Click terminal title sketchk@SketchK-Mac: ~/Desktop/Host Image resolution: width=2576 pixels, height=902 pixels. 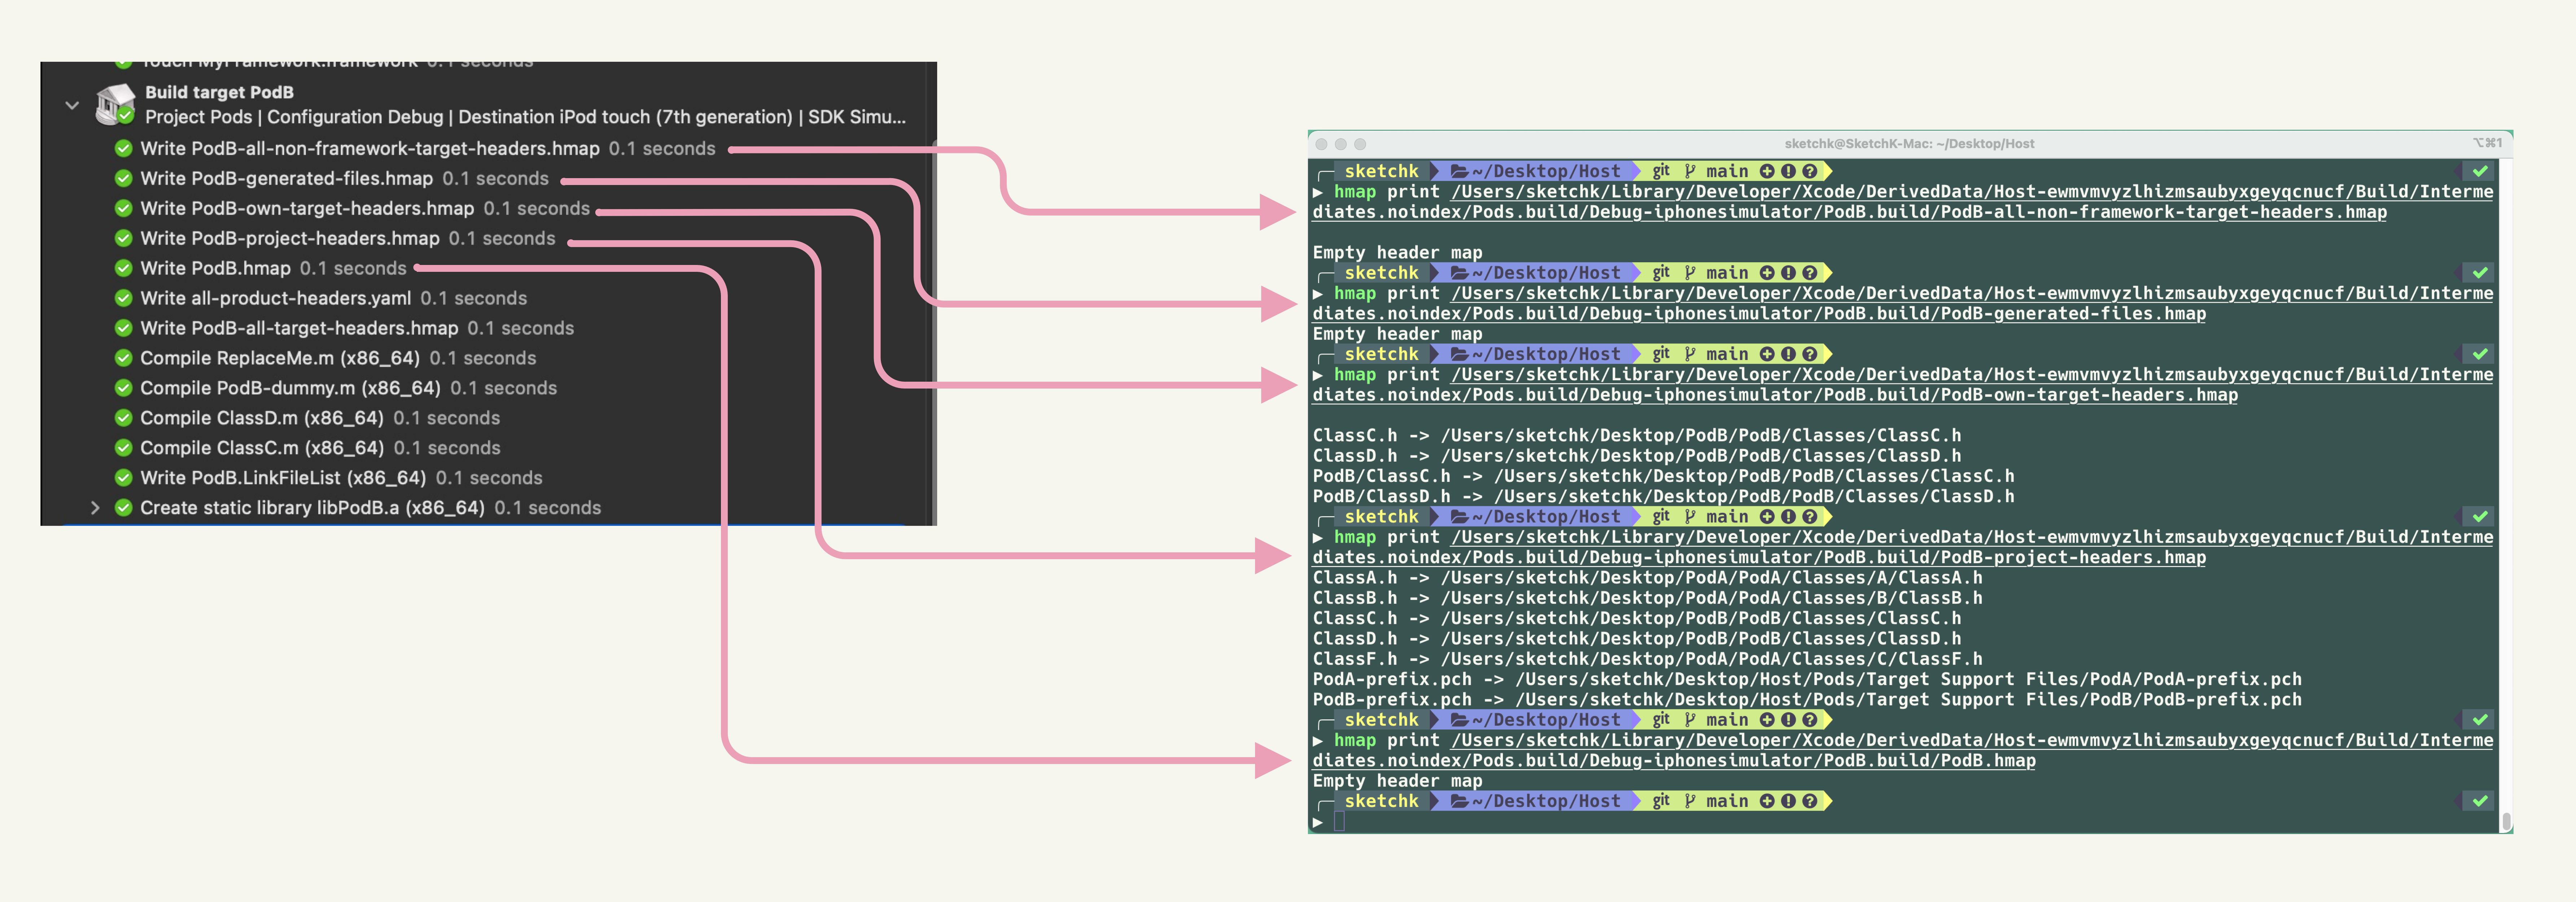(1909, 144)
